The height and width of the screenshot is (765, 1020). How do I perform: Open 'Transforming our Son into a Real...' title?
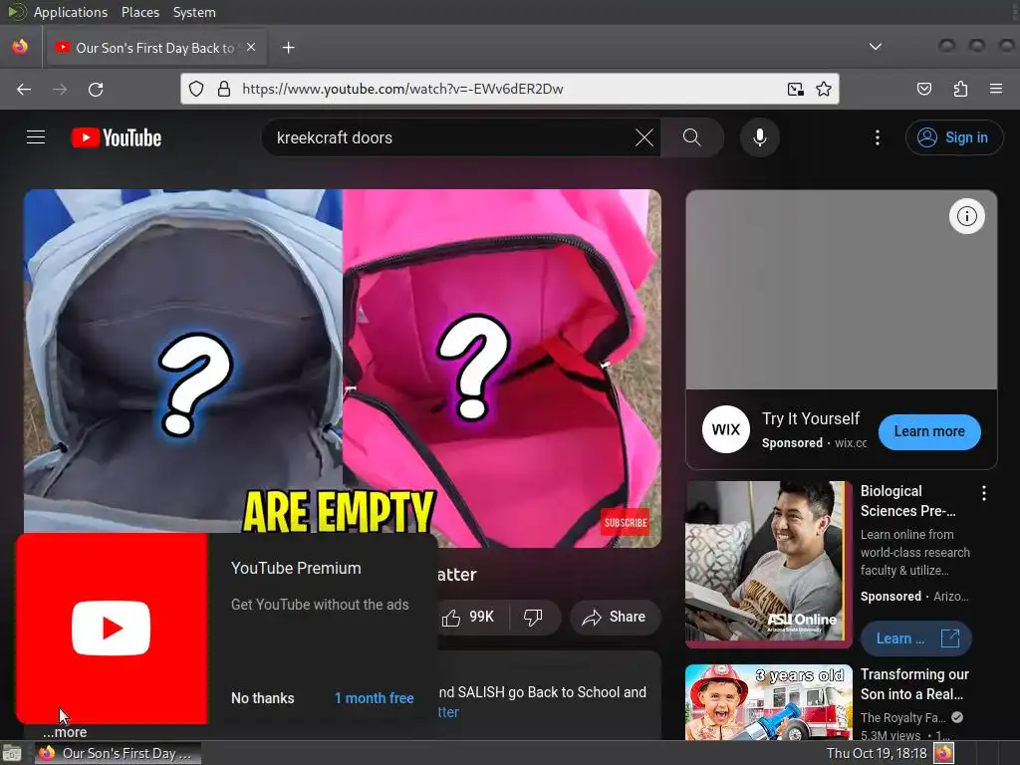click(914, 683)
